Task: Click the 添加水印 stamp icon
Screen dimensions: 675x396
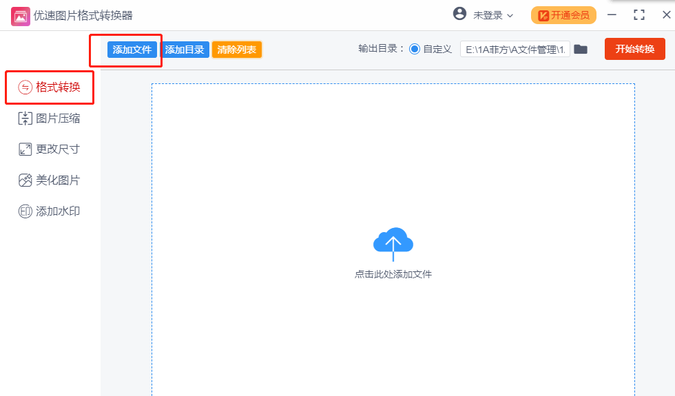Action: pyautogui.click(x=25, y=211)
